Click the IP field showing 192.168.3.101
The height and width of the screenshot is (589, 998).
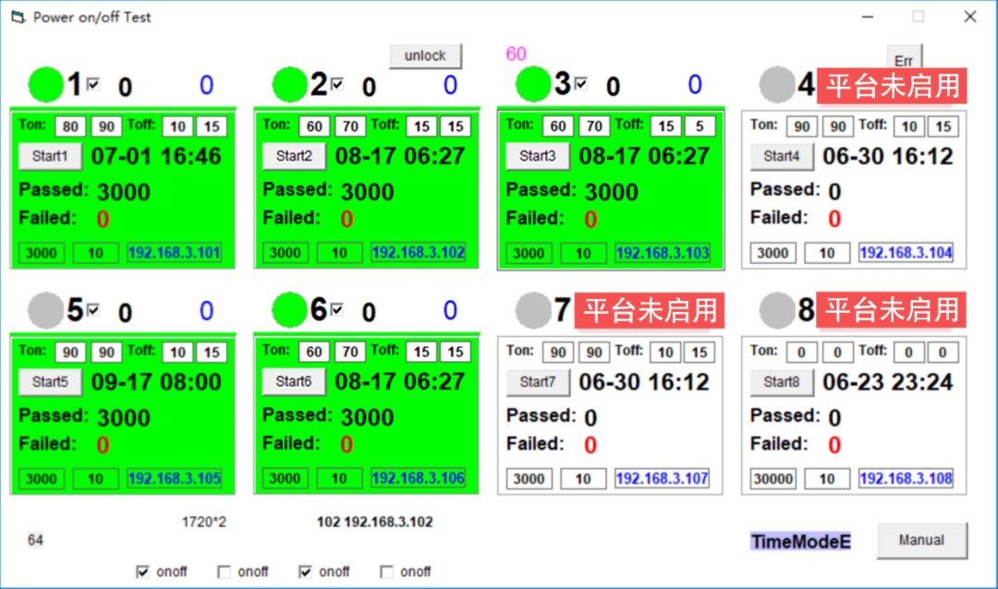(x=175, y=253)
